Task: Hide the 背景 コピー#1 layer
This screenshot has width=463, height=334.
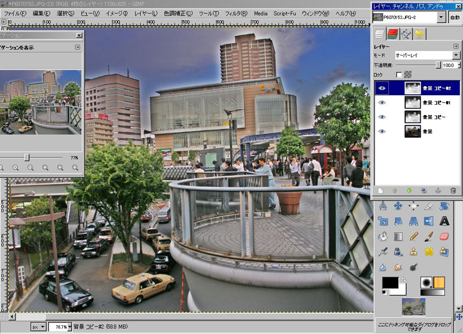Action: pos(382,102)
